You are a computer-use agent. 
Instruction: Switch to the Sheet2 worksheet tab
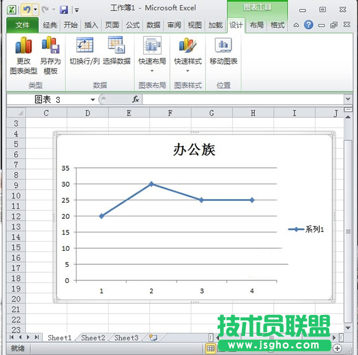click(x=93, y=338)
